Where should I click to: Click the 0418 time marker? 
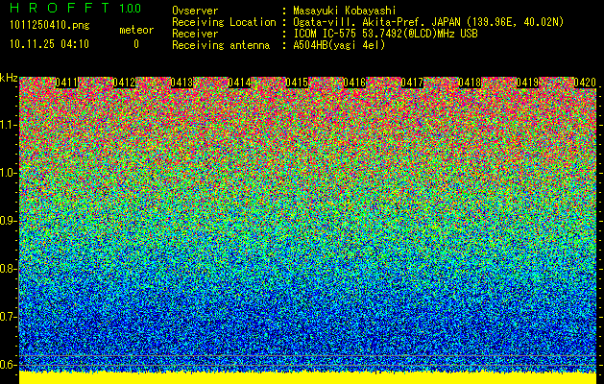tap(470, 83)
